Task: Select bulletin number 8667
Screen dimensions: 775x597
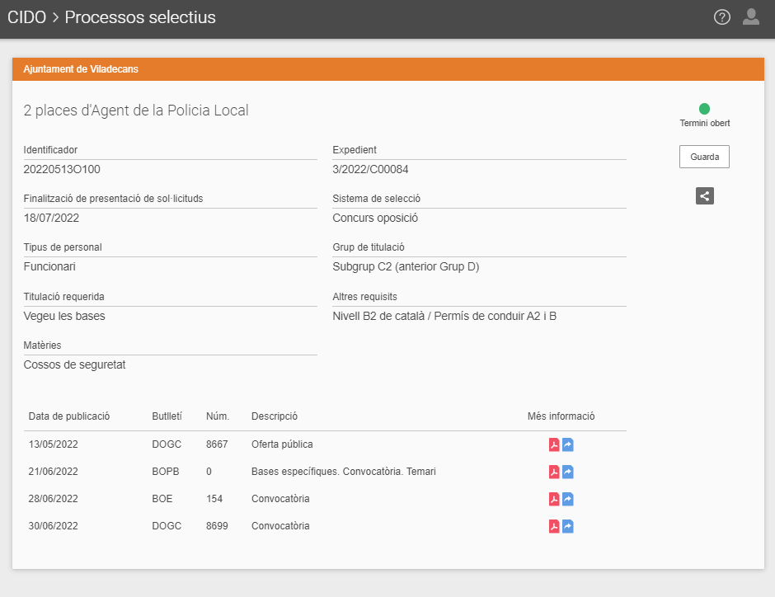Action: click(217, 444)
